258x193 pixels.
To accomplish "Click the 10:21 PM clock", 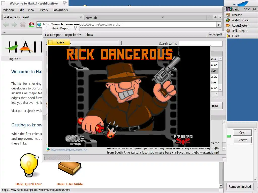I will click(x=250, y=9).
